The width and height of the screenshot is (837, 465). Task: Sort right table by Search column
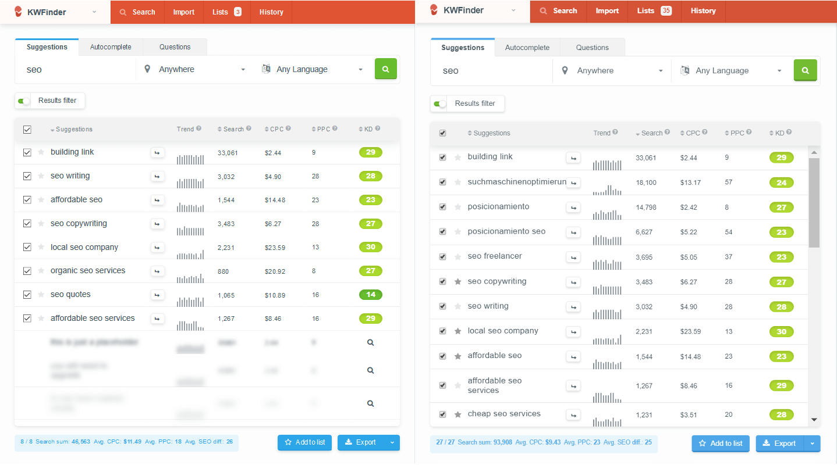(649, 133)
